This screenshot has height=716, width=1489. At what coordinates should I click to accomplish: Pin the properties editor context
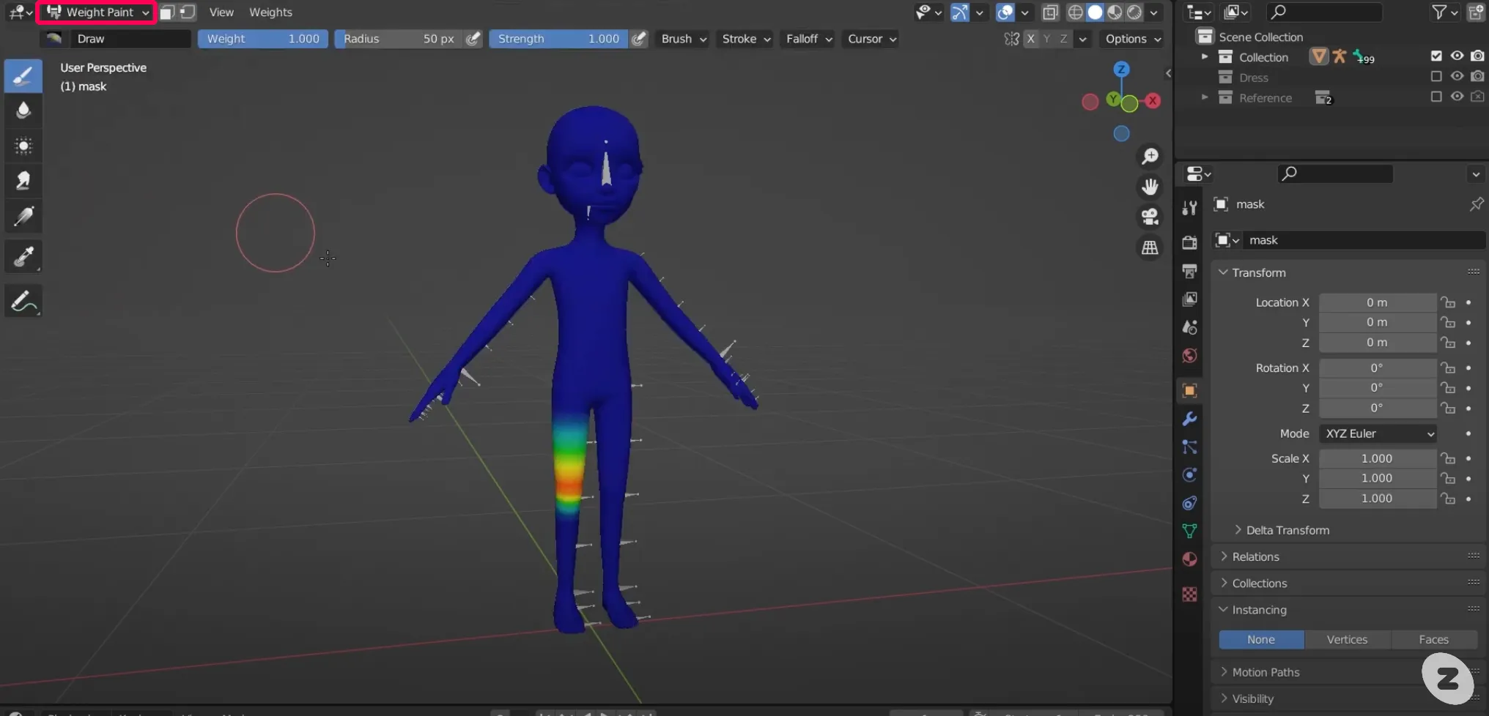point(1476,204)
